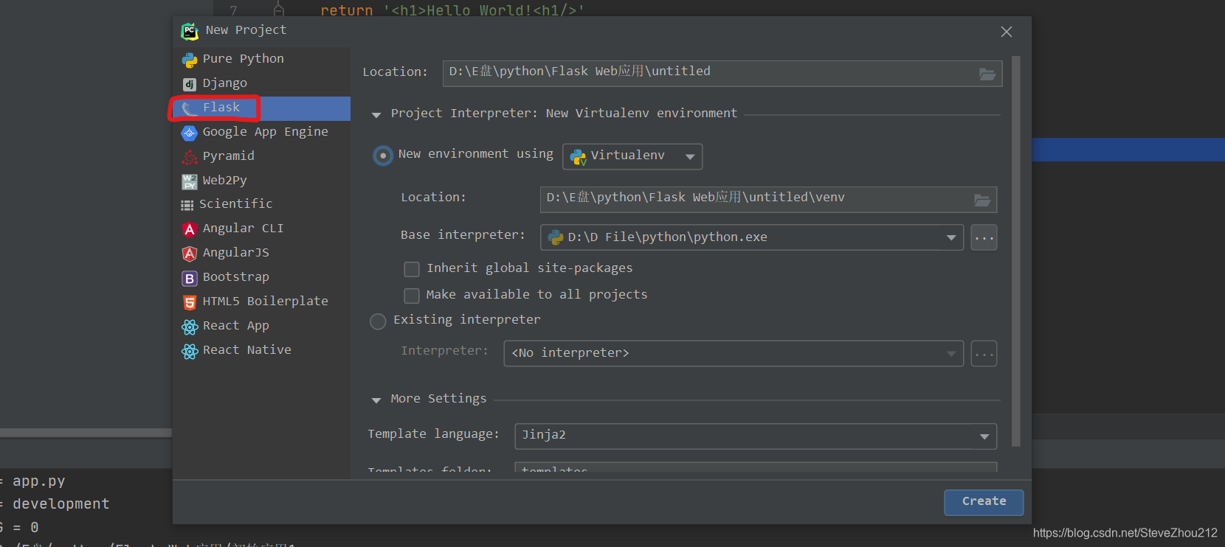Collapse the Project Interpreter section

click(x=376, y=115)
